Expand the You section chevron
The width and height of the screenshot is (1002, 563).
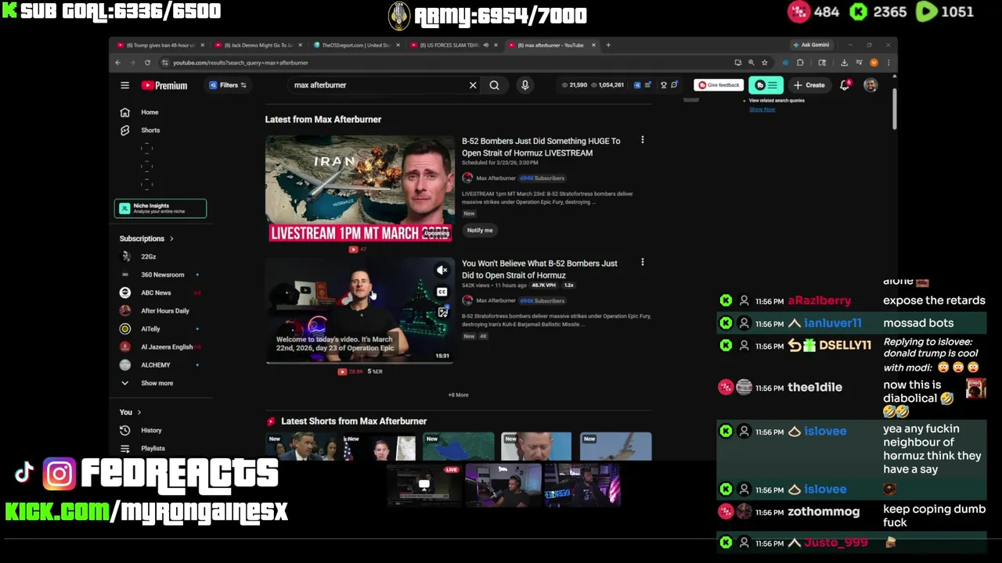pyautogui.click(x=139, y=412)
